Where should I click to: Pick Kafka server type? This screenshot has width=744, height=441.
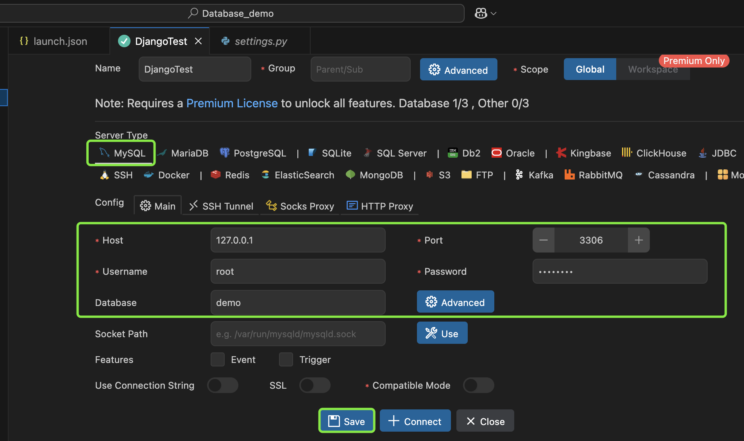[x=534, y=175]
